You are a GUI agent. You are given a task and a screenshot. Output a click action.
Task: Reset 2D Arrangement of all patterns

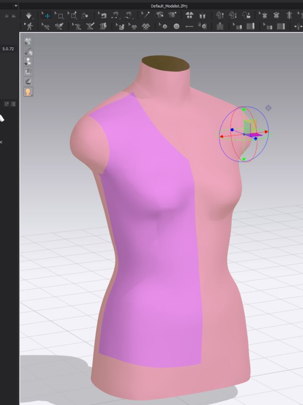click(190, 16)
